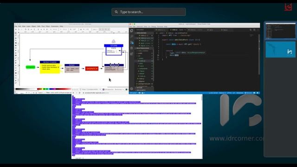Open the units dropdown in Inkscape controls bar
297x167 pixels.
(95, 29)
